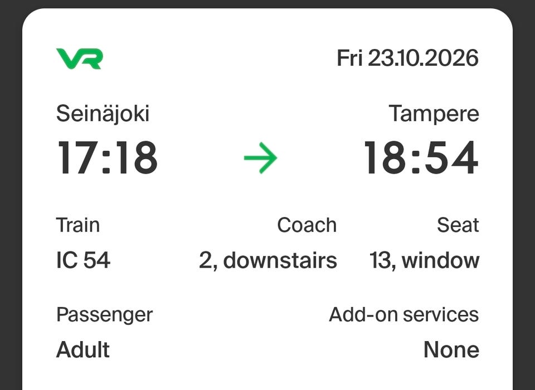The width and height of the screenshot is (535, 390).
Task: Click the minutes digits of arrival time
Action: pyautogui.click(x=451, y=158)
